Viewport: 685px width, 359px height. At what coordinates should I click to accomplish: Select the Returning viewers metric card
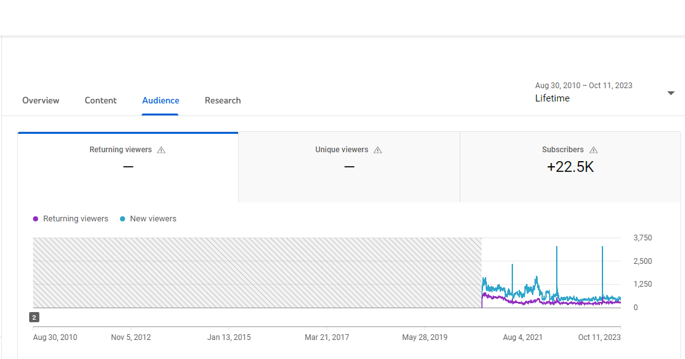[128, 167]
